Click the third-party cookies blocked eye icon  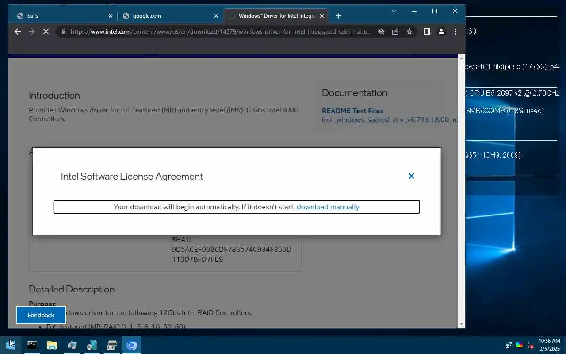click(381, 31)
